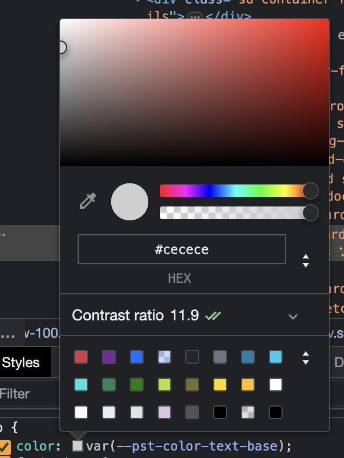The image size is (344, 458).
Task: Click the Contrast ratio 11.9 text
Action: (x=136, y=316)
